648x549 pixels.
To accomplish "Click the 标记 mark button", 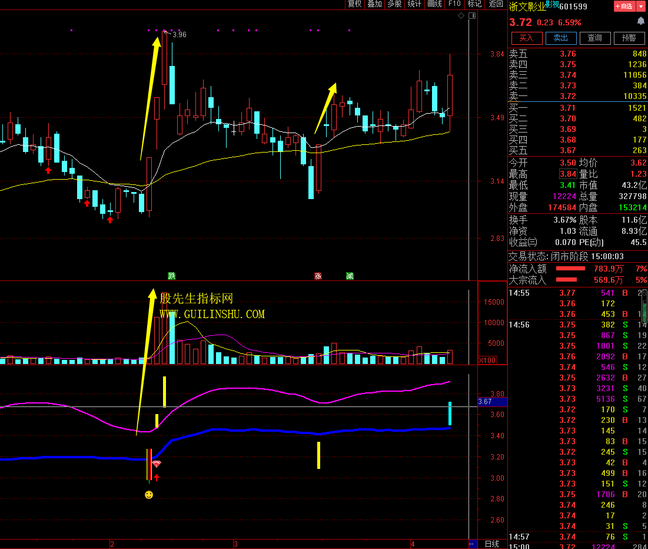I will [474, 4].
